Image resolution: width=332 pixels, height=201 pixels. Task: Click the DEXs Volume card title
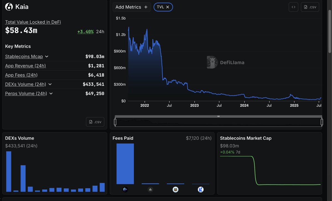(x=20, y=138)
